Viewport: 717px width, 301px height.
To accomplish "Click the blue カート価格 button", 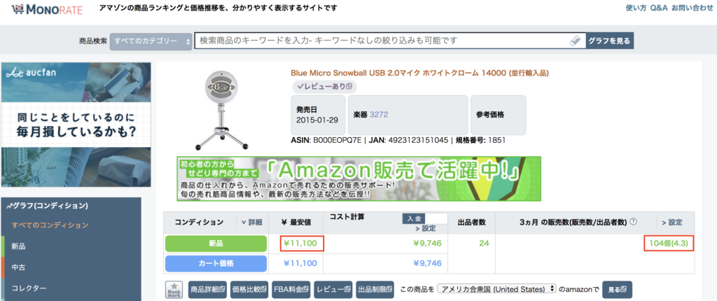I will [216, 263].
